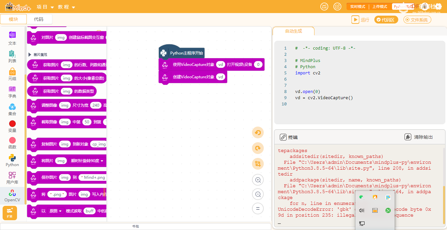447x230 pixels.
Task: Open the orange shield security tray icon
Action: coord(375,197)
